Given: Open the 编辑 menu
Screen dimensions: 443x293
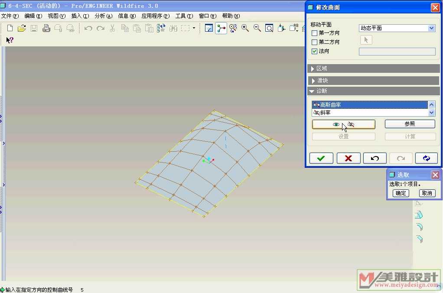Looking at the screenshot, I should [33, 16].
